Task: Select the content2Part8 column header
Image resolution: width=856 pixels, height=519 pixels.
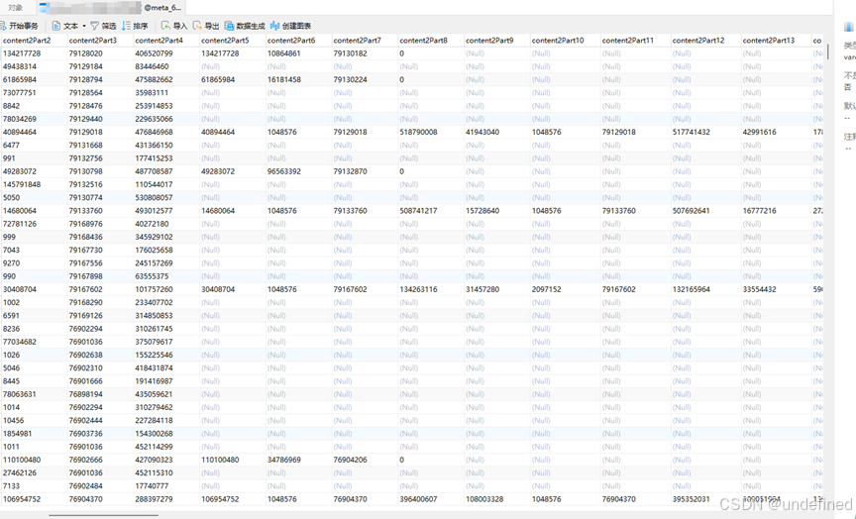Action: tap(424, 40)
